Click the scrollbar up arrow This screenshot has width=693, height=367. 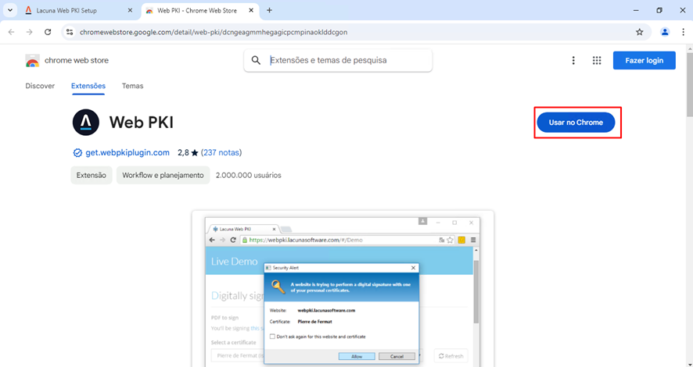[689, 48]
